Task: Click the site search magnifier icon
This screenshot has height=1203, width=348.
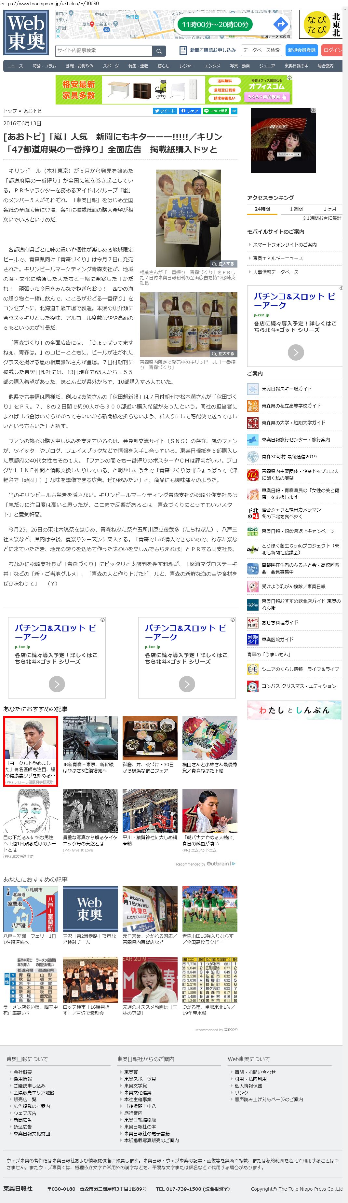Action: pyautogui.click(x=159, y=51)
